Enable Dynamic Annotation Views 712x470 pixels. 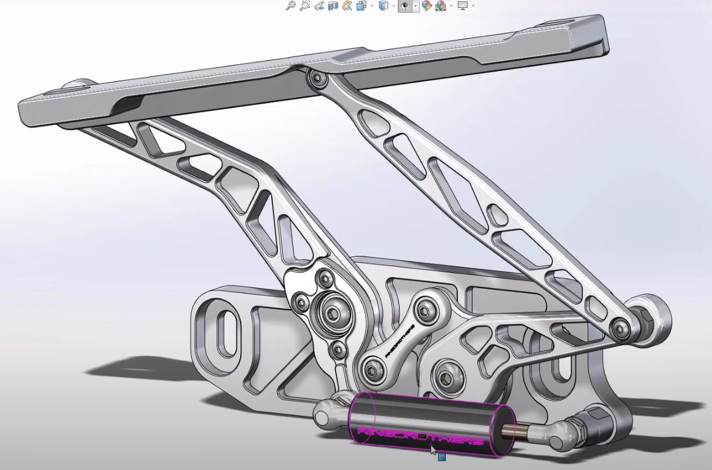click(x=346, y=7)
